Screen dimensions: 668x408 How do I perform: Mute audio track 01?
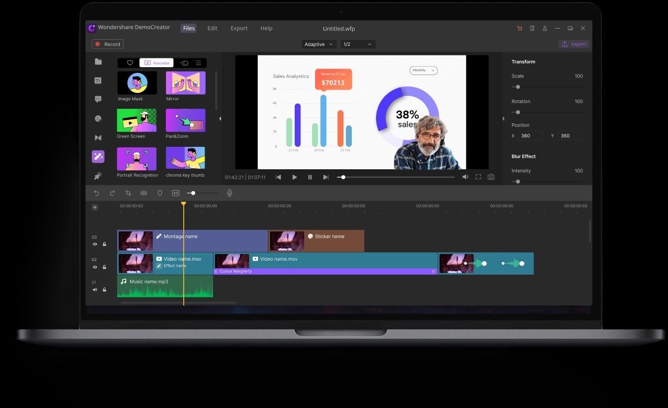tap(95, 290)
